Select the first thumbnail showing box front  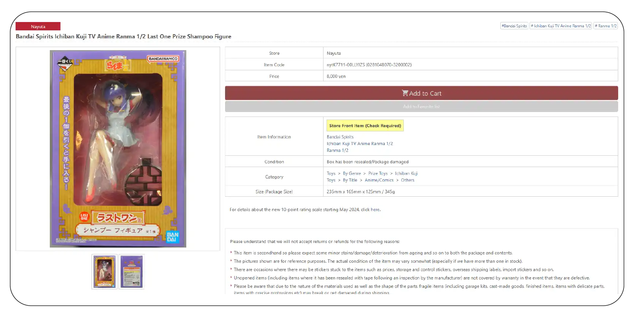pyautogui.click(x=105, y=272)
